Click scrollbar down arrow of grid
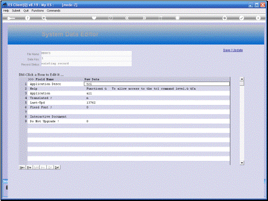Screen dimensions: 268x201 242,163
